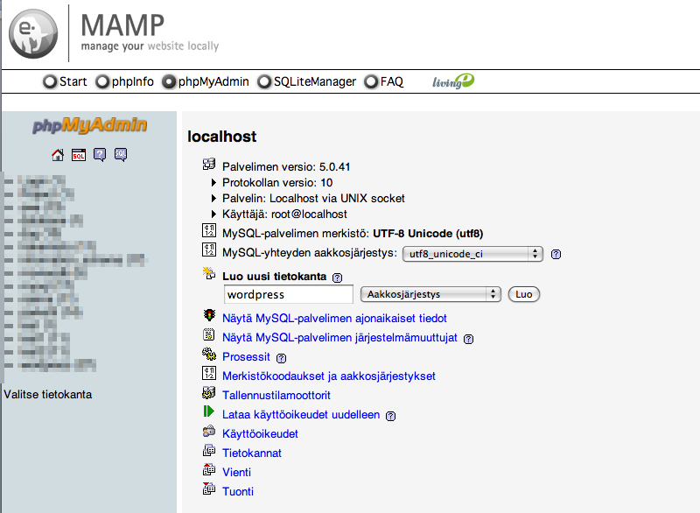Click the Prosessit gears icon
The image size is (700, 513).
tap(209, 354)
